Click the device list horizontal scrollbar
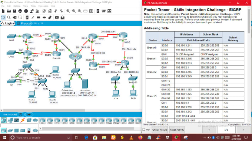 coord(88,128)
